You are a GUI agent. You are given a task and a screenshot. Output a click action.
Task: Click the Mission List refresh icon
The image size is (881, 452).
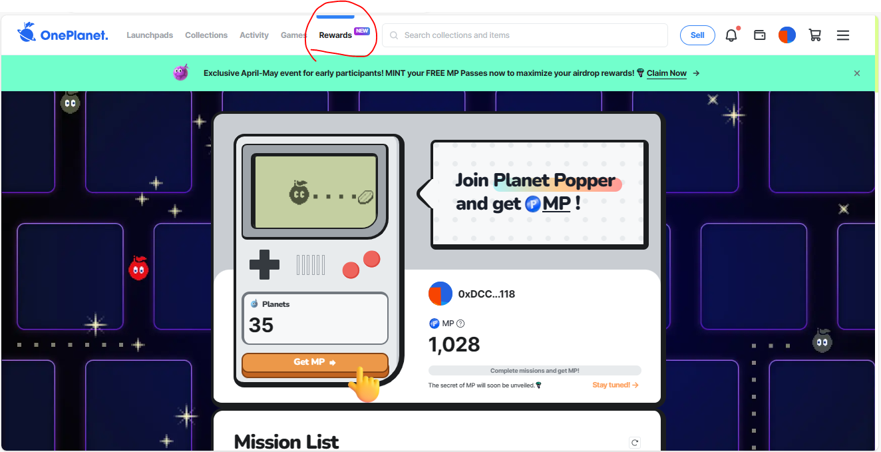[x=635, y=443]
